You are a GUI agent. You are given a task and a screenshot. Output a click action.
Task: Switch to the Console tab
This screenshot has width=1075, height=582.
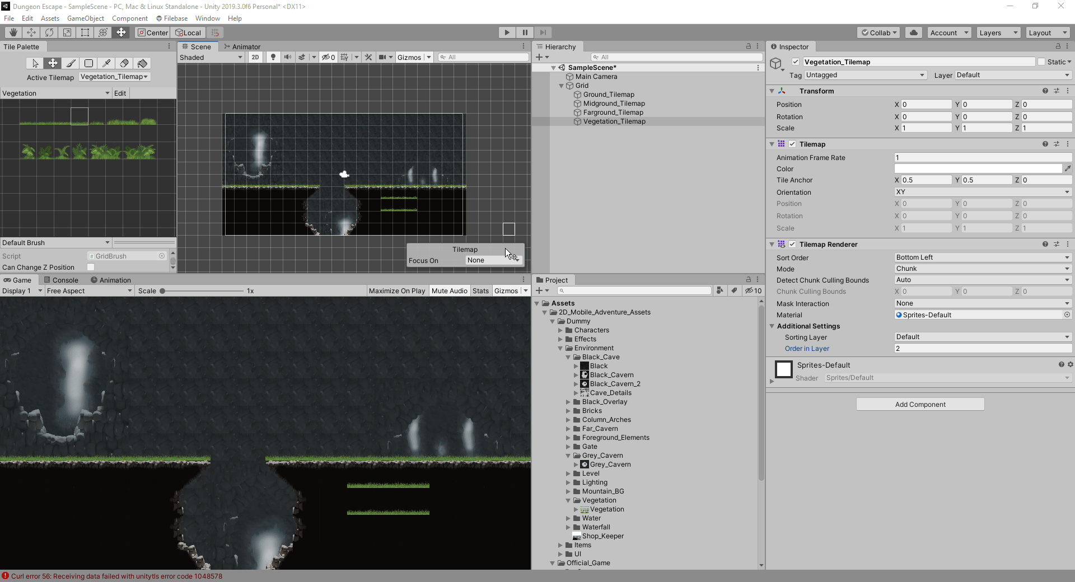pos(62,280)
